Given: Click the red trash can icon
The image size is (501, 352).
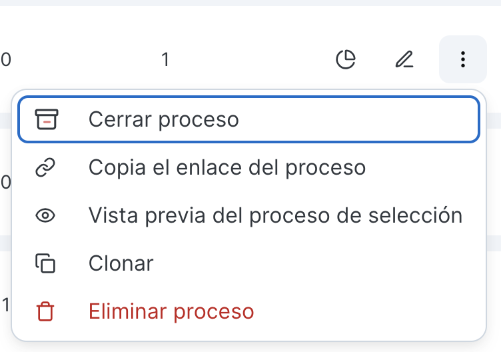Looking at the screenshot, I should (46, 311).
